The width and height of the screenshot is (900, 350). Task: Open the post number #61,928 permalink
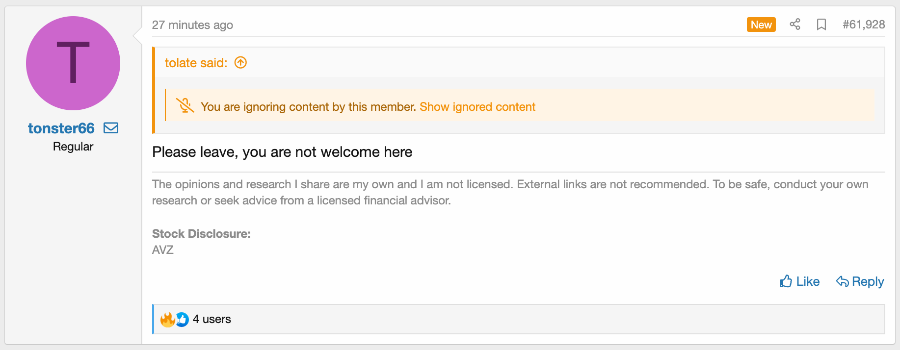click(x=864, y=25)
